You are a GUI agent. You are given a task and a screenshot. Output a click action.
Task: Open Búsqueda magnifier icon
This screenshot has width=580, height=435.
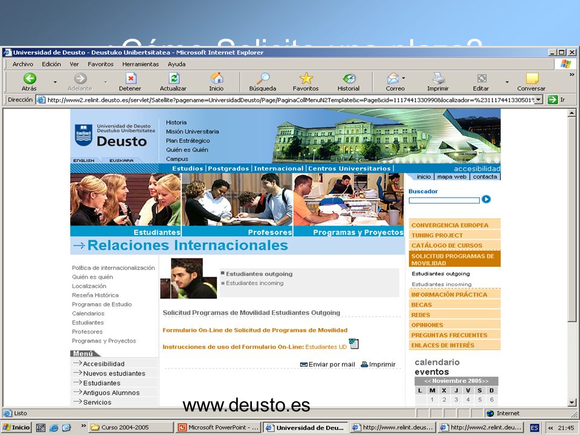click(x=263, y=79)
